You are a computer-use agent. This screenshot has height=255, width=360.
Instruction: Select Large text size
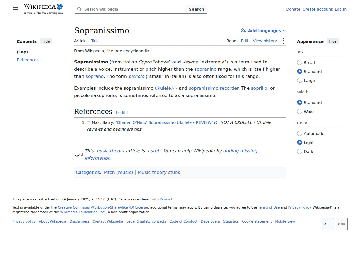[300, 80]
